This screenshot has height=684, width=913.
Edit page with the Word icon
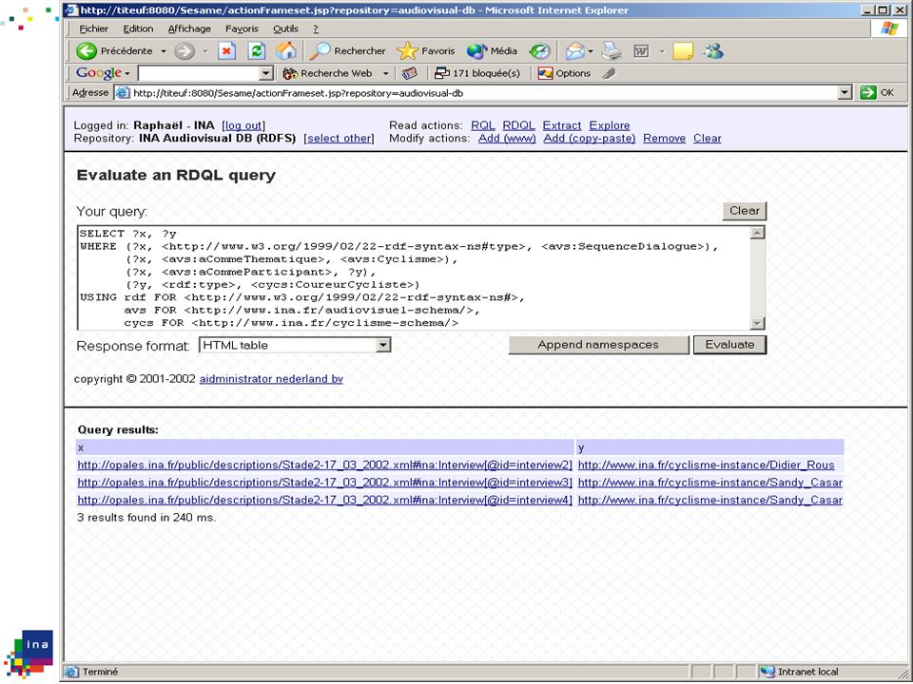[641, 51]
